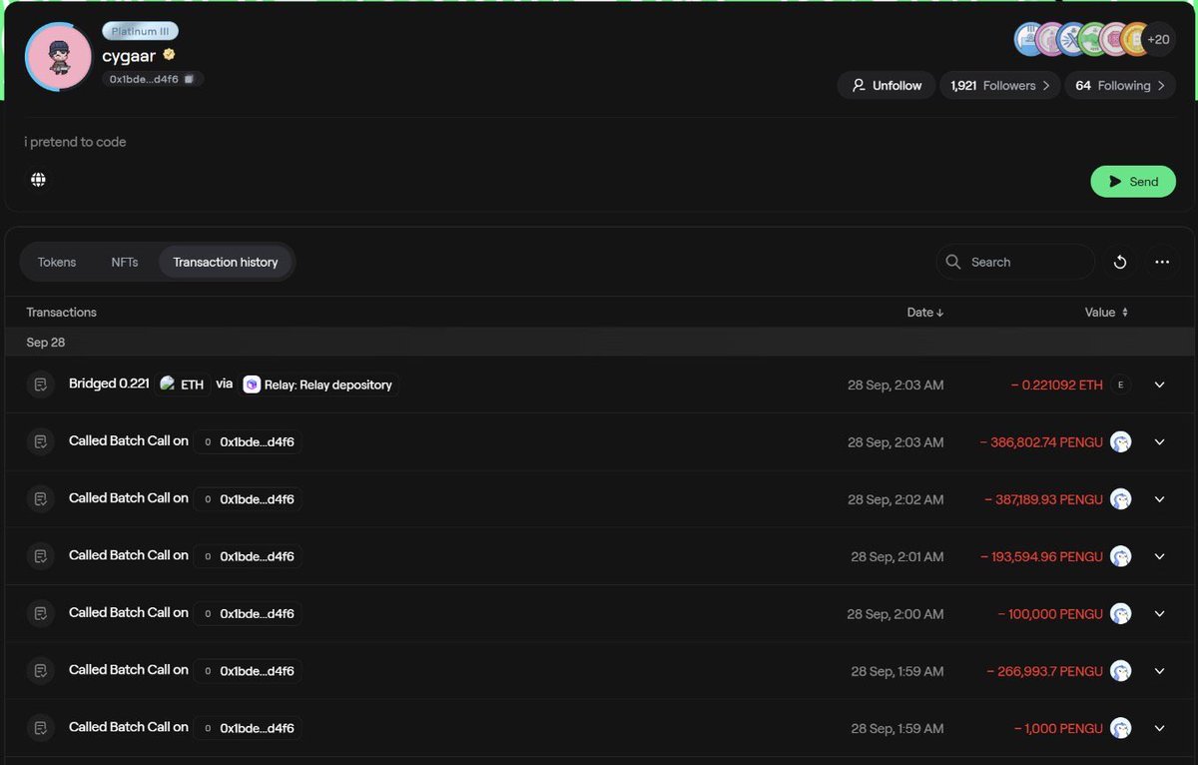Expand the 1,000 PENGU transaction details
This screenshot has height=765, width=1198.
point(1159,728)
